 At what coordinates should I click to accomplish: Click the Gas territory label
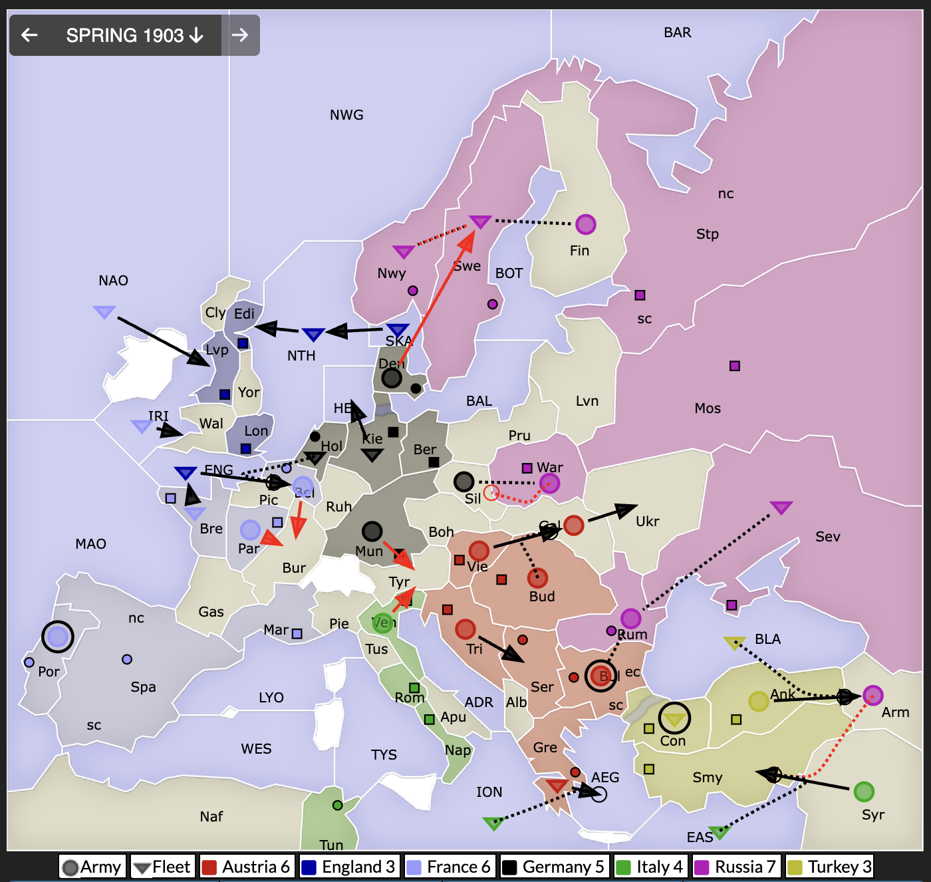[x=211, y=612]
